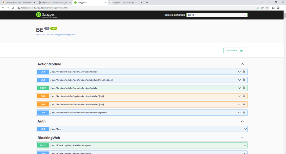Image resolution: width=286 pixels, height=154 pixels.
Task: Click the 1.0 version badge
Action: click(47, 28)
